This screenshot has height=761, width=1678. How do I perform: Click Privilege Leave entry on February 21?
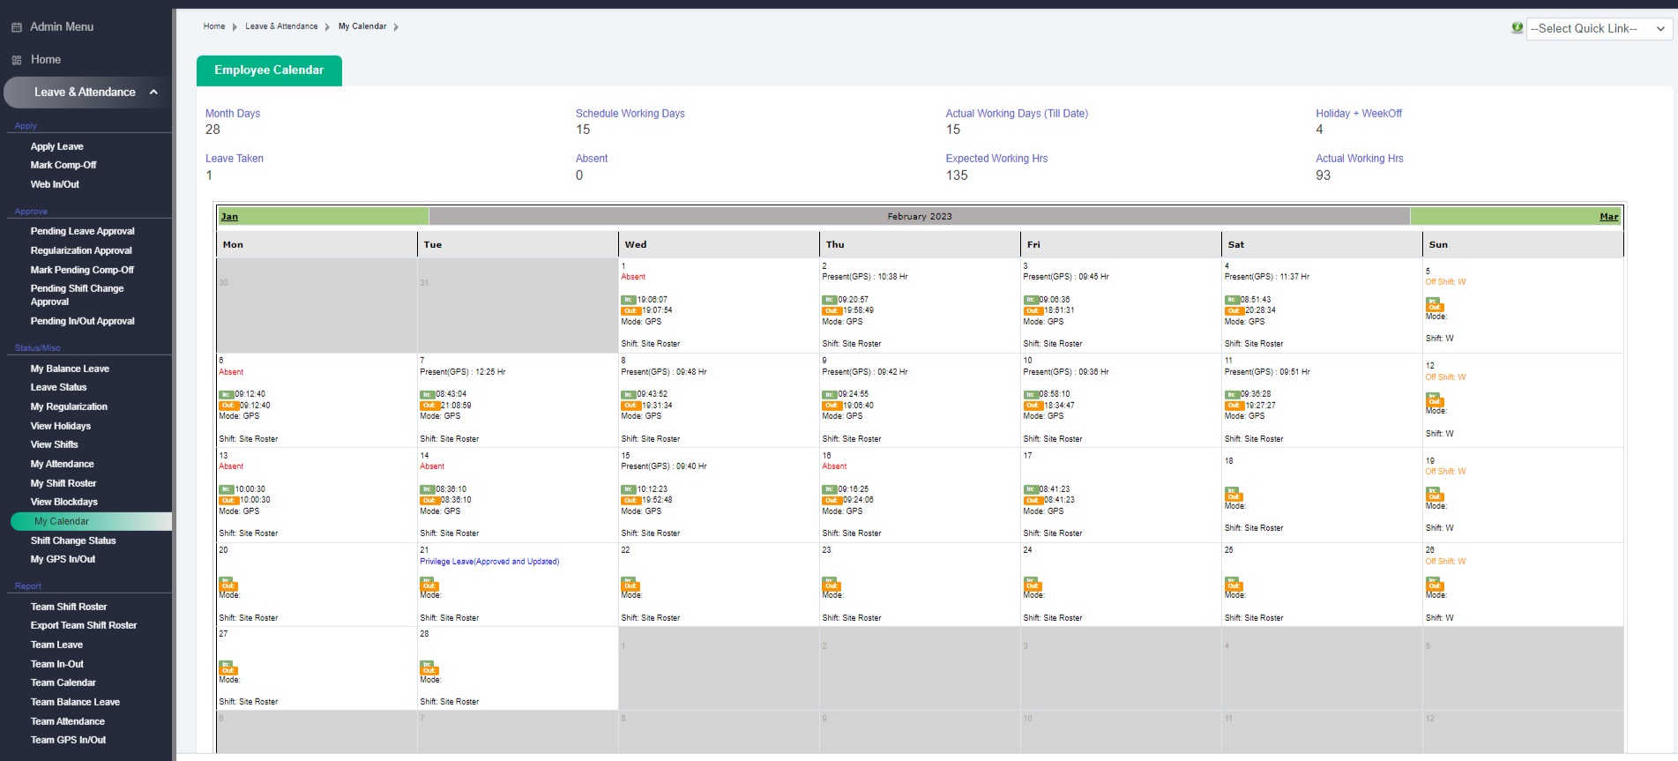(x=489, y=562)
